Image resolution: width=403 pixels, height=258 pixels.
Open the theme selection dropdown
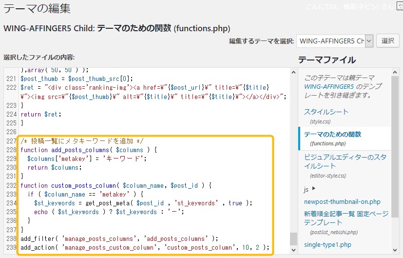click(x=335, y=41)
